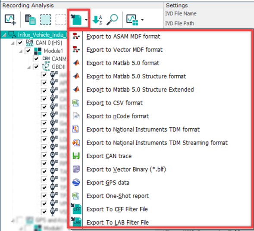The width and height of the screenshot is (254, 231).
Task: Choose Export CAN trace entry
Action: 109,156
